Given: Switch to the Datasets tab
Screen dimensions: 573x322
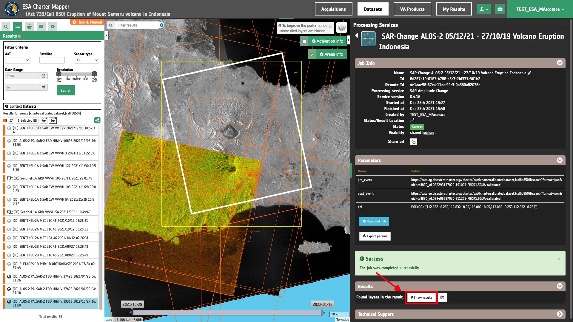Looking at the screenshot, I should pyautogui.click(x=373, y=9).
